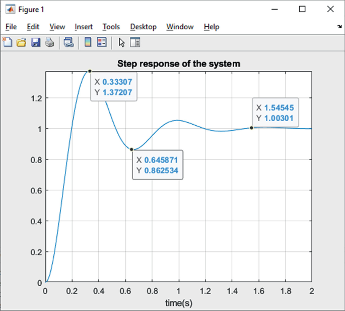Print the figure using printer icon
This screenshot has height=311, width=345.
coord(50,42)
